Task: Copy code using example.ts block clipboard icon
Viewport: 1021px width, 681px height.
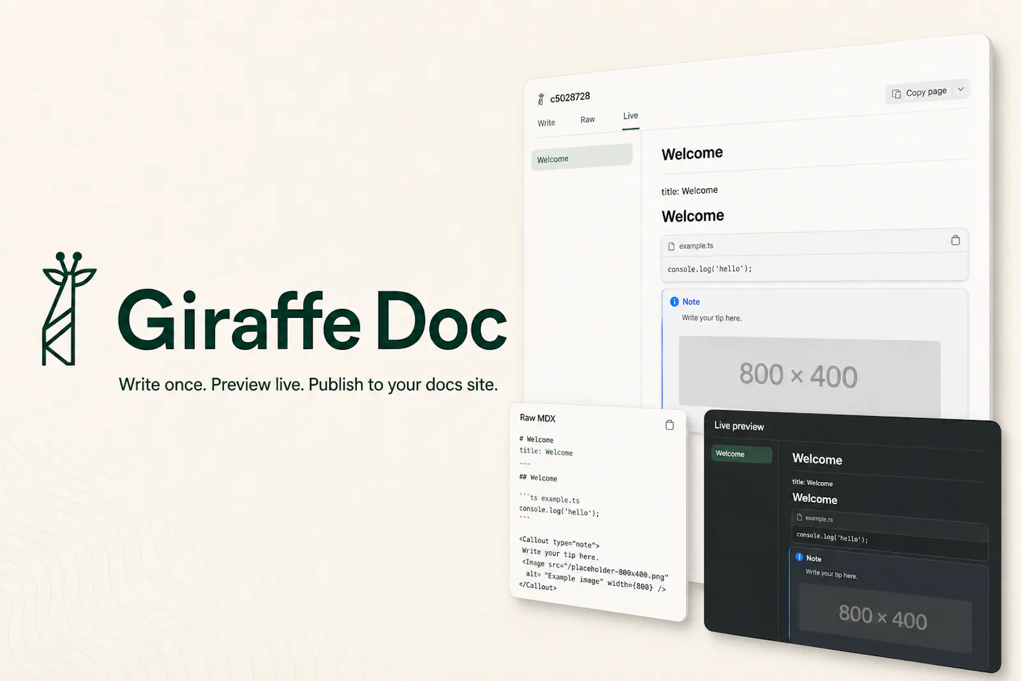Action: coord(955,240)
